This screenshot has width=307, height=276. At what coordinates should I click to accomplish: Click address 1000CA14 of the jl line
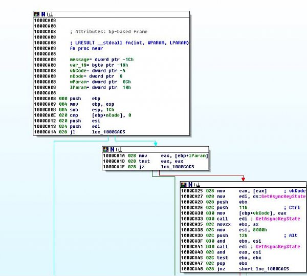[45, 132]
